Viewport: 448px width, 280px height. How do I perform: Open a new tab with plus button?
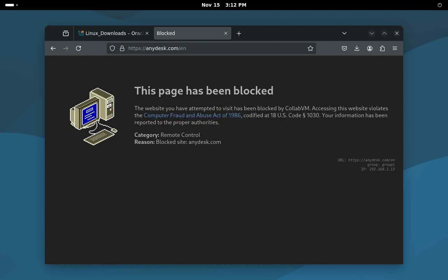click(x=239, y=33)
